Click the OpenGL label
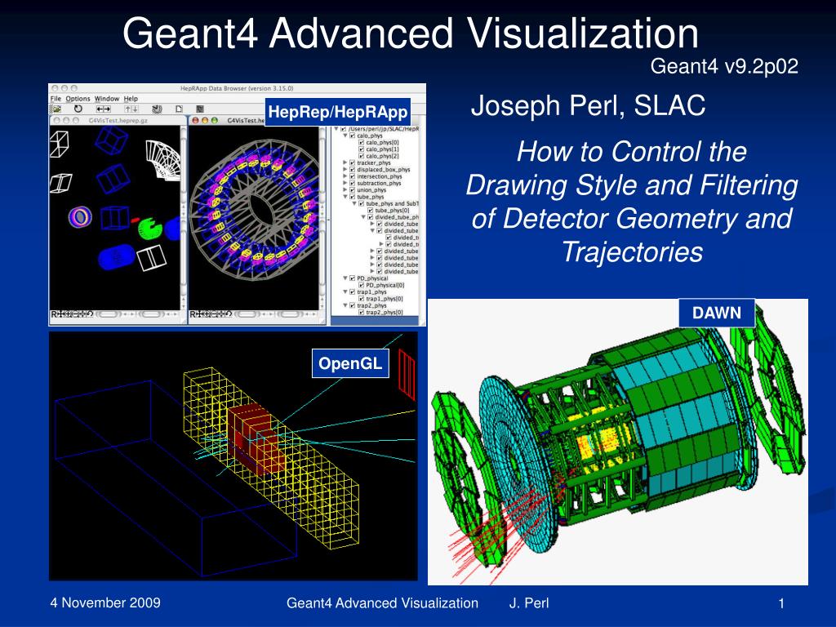This screenshot has width=836, height=627. (350, 363)
